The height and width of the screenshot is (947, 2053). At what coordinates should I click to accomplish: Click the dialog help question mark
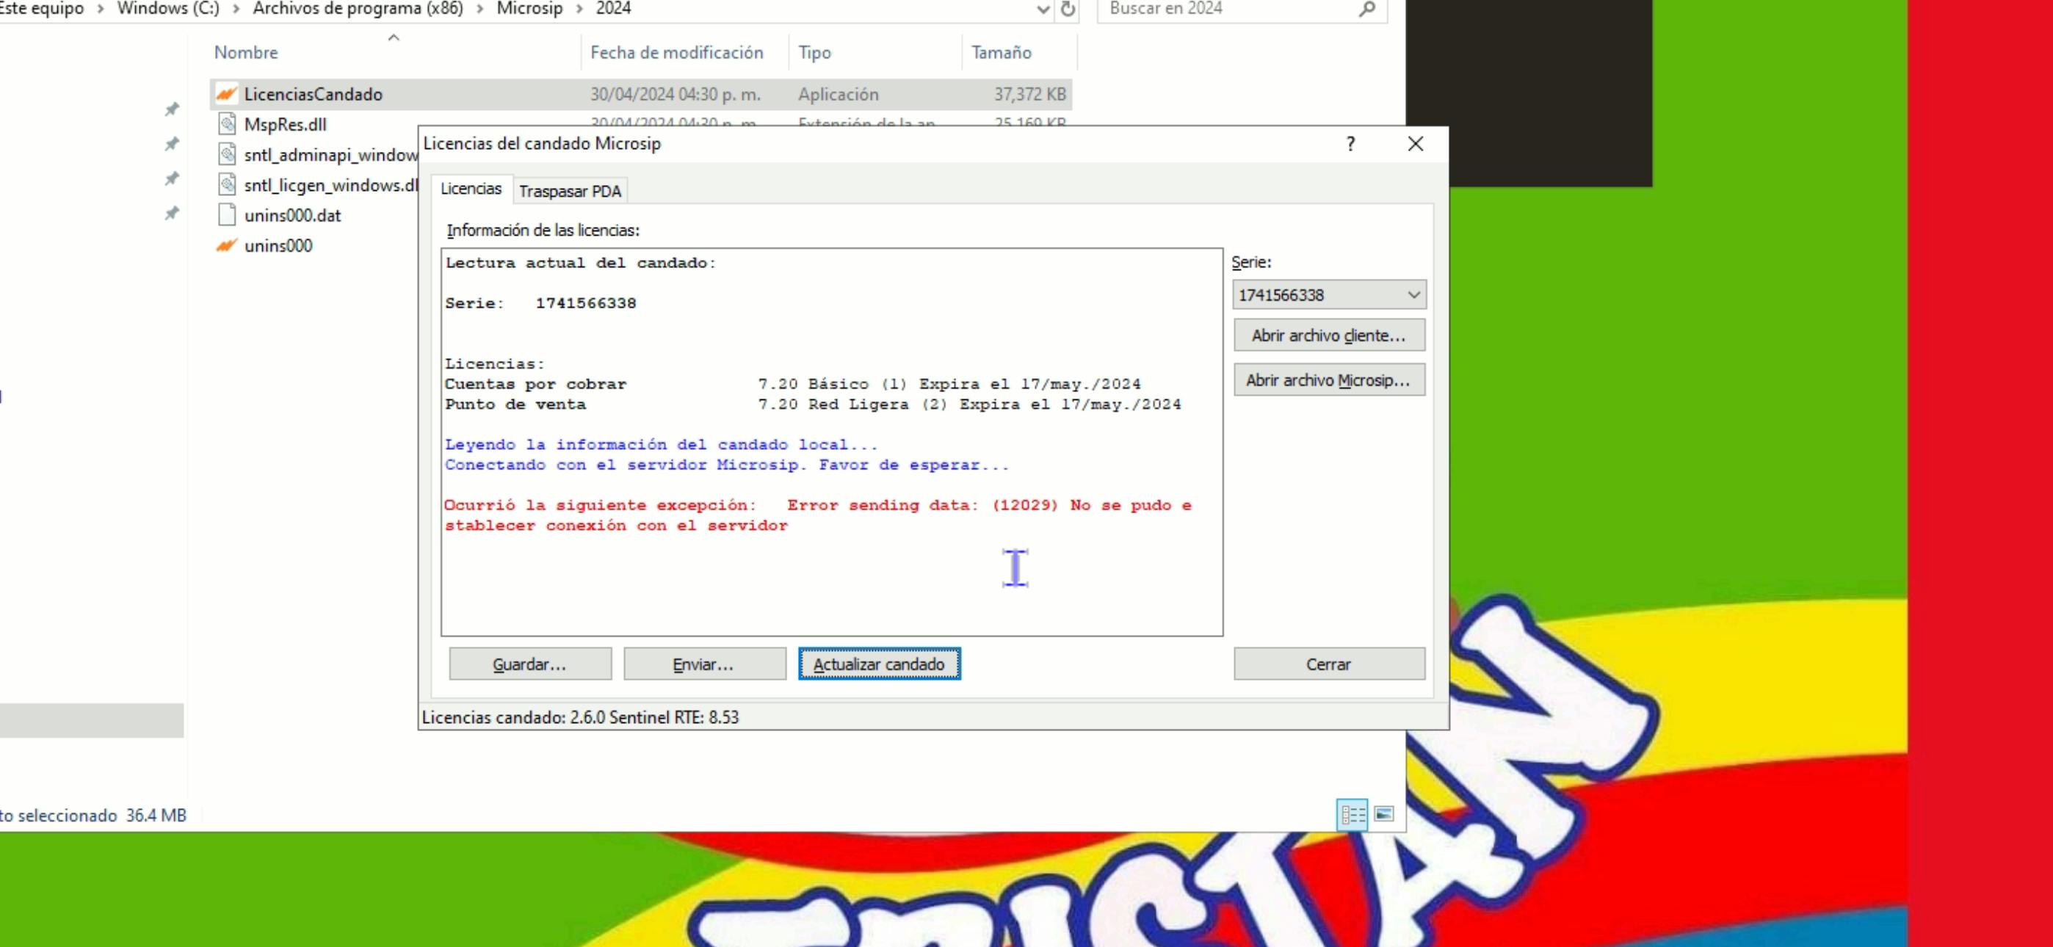[x=1350, y=145]
